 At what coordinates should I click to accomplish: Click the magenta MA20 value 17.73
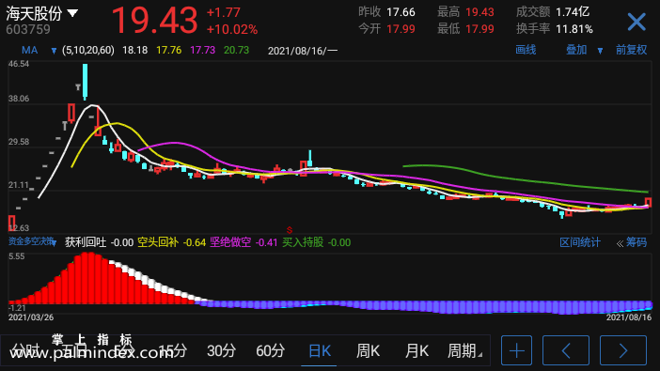click(x=202, y=51)
